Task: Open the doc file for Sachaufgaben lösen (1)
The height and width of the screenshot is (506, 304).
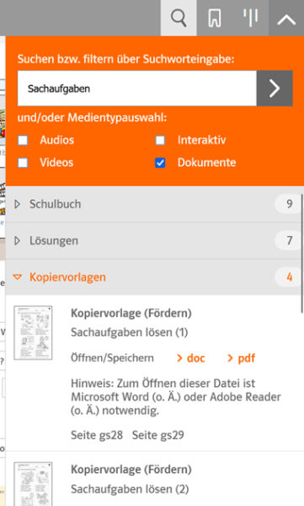Action: coord(191,358)
